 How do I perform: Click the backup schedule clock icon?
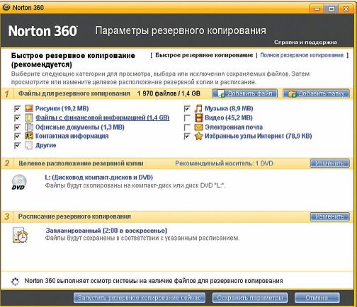point(20,235)
